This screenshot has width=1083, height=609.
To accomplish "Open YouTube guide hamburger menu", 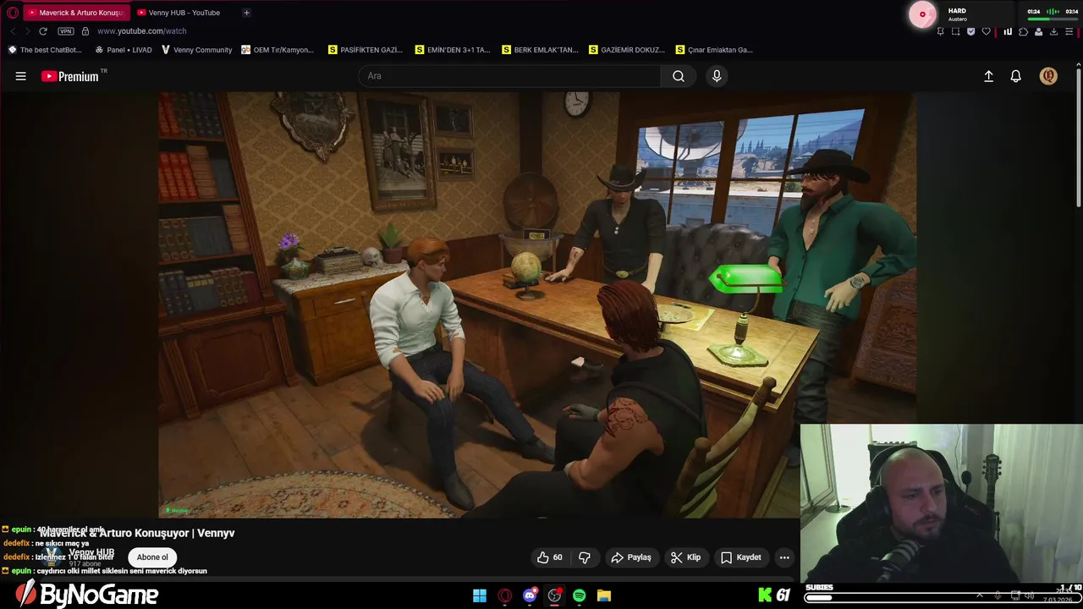I will pos(21,76).
